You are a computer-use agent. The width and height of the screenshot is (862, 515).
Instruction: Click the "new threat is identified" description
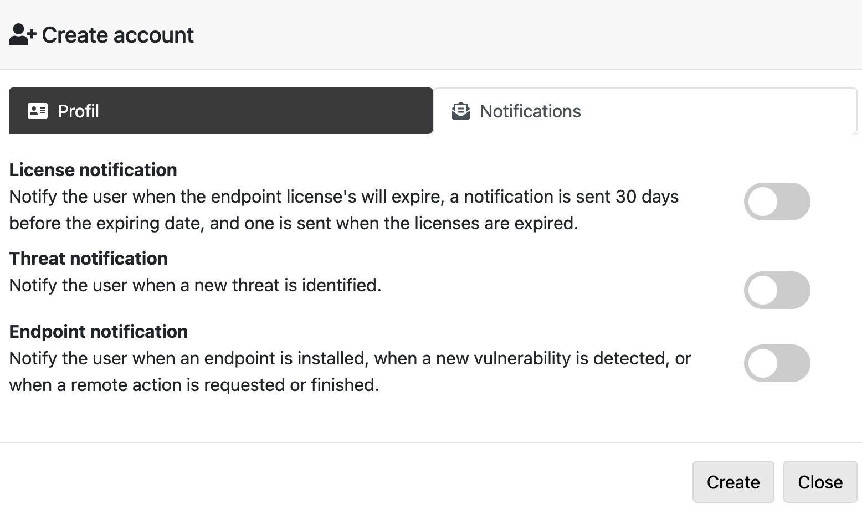point(195,285)
